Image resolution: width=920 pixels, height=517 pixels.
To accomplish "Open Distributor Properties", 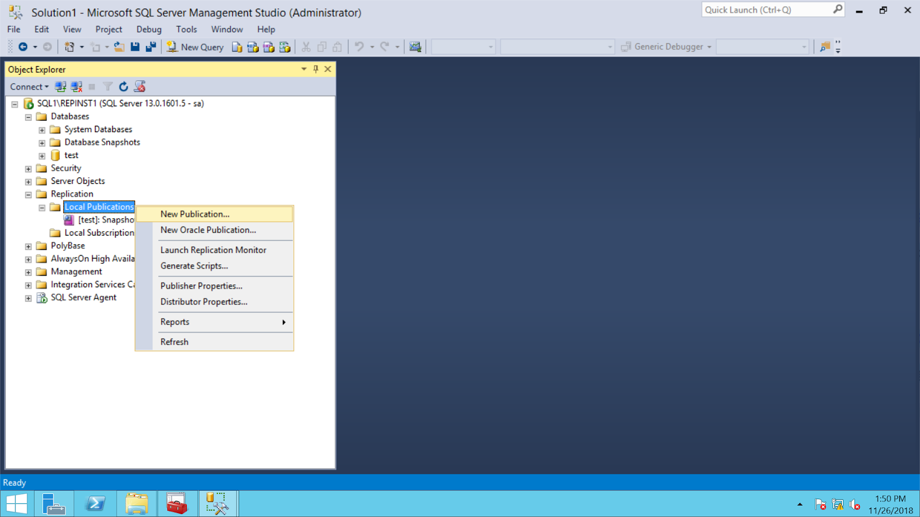I will tap(204, 302).
